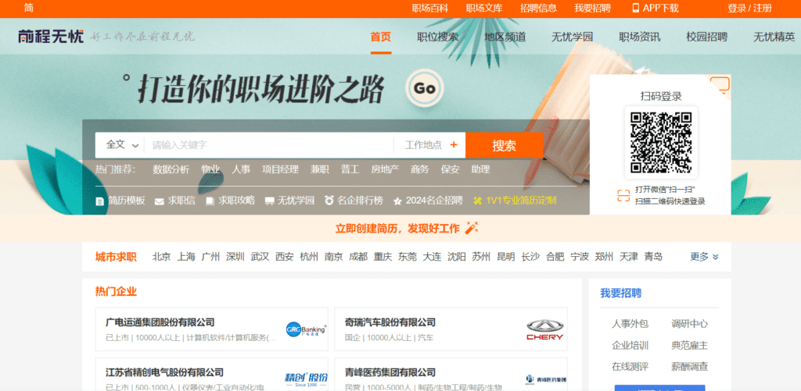Click the plus icon next to 工作地点
This screenshot has height=391, width=801.
pos(453,145)
